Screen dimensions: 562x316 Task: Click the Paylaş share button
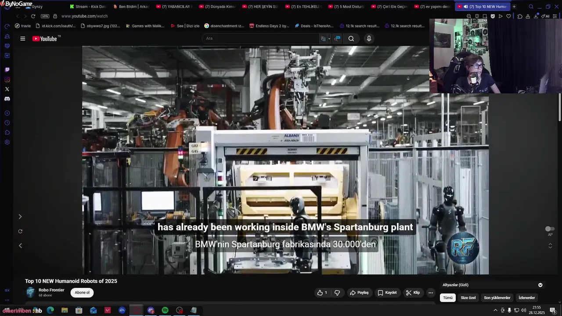pyautogui.click(x=359, y=293)
